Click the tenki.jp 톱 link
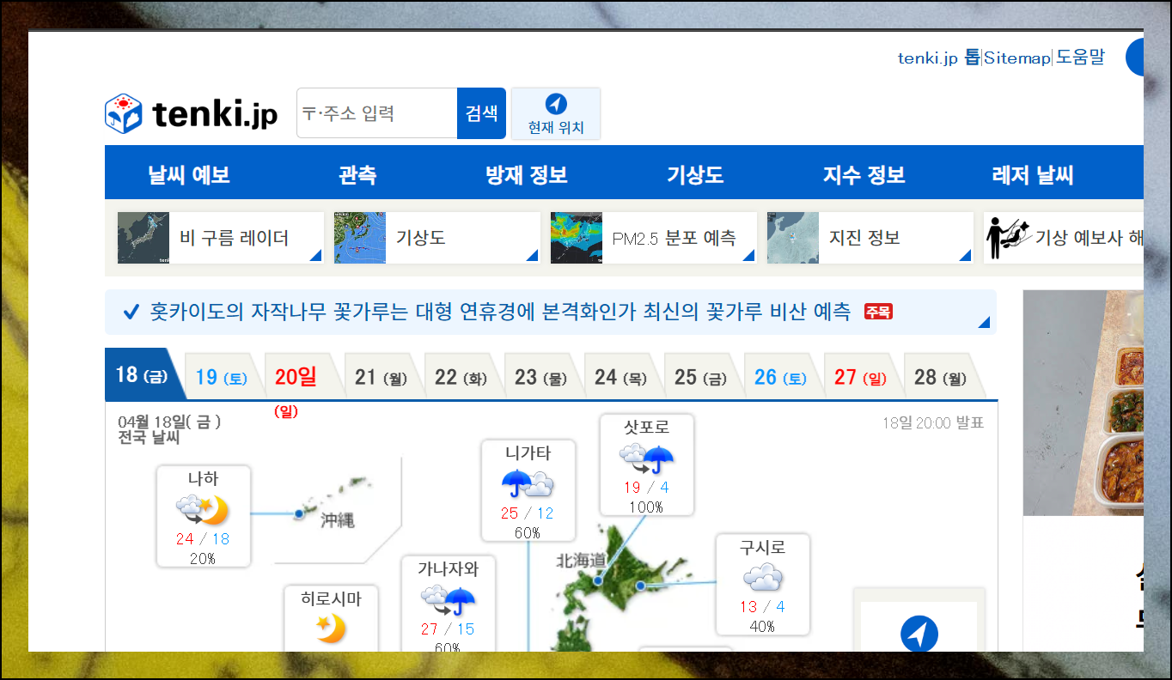The height and width of the screenshot is (680, 1172). coord(938,58)
